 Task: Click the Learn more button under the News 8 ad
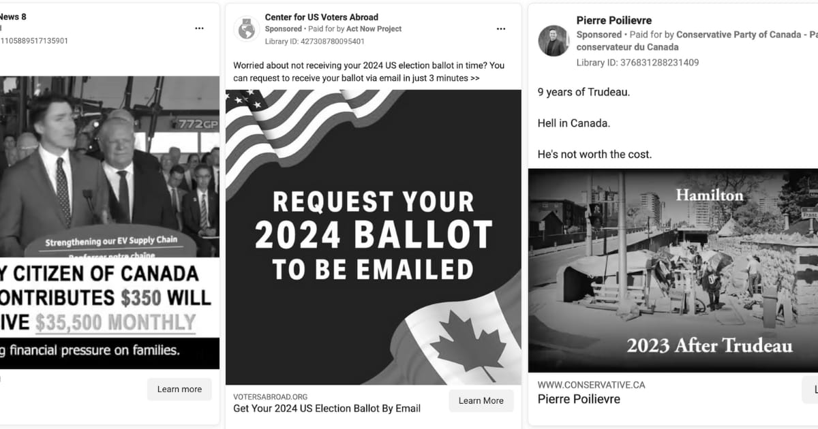click(x=179, y=390)
